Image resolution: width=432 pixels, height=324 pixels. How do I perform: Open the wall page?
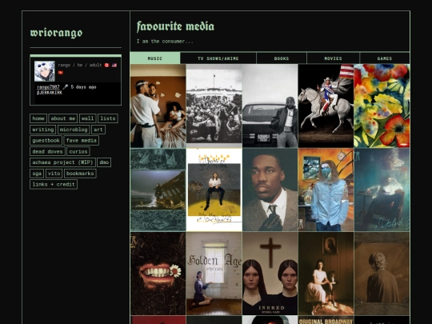[x=88, y=118]
